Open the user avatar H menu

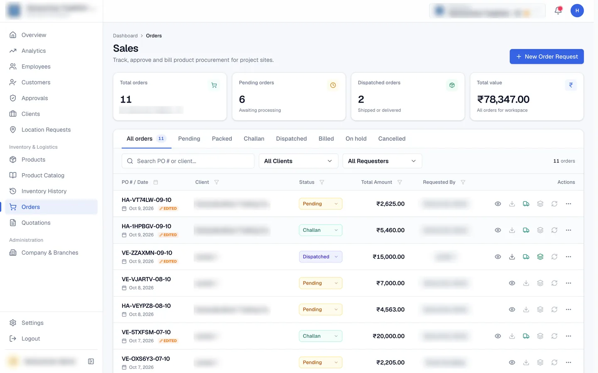(577, 11)
